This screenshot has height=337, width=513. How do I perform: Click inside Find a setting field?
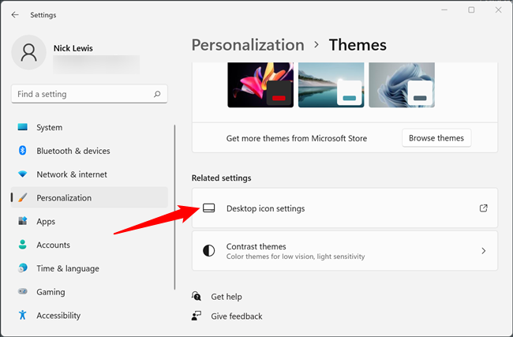tap(79, 94)
